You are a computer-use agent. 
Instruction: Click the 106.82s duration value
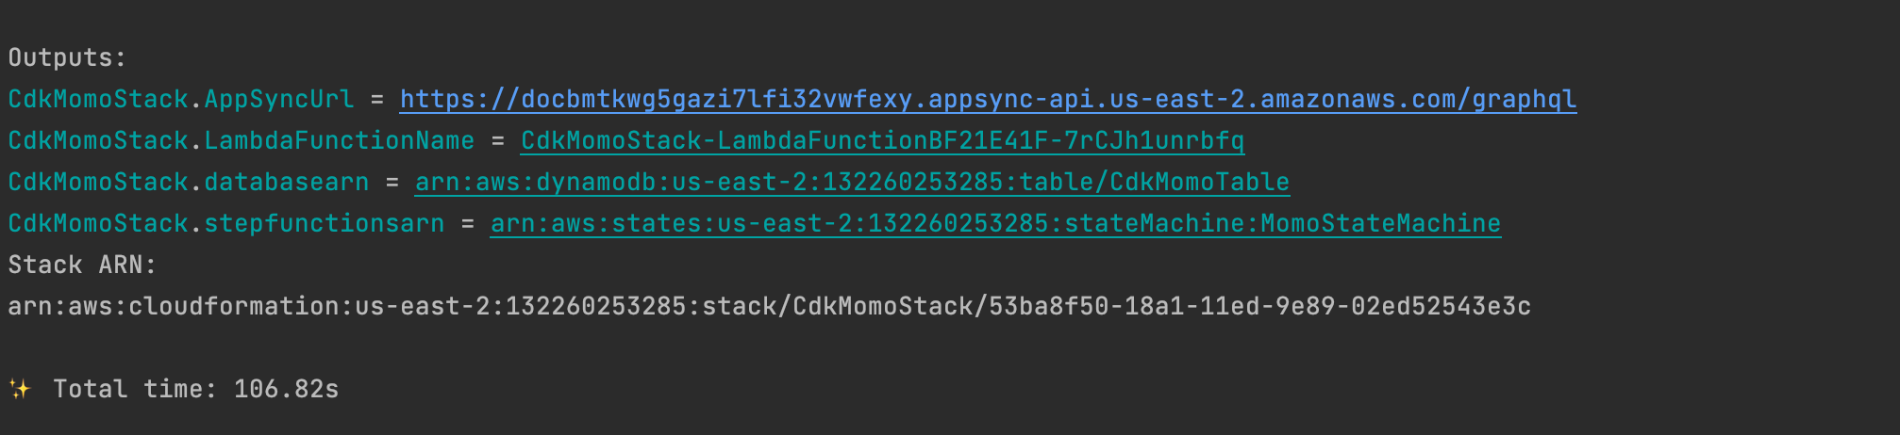coord(286,389)
